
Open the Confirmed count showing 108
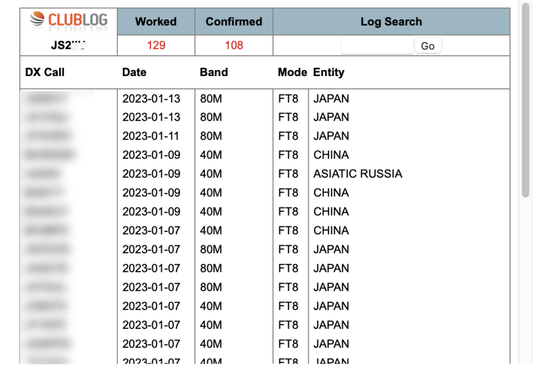(234, 46)
